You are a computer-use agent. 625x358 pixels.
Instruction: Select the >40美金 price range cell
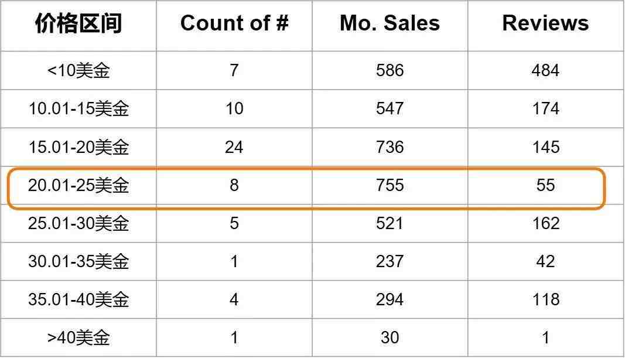(78, 337)
